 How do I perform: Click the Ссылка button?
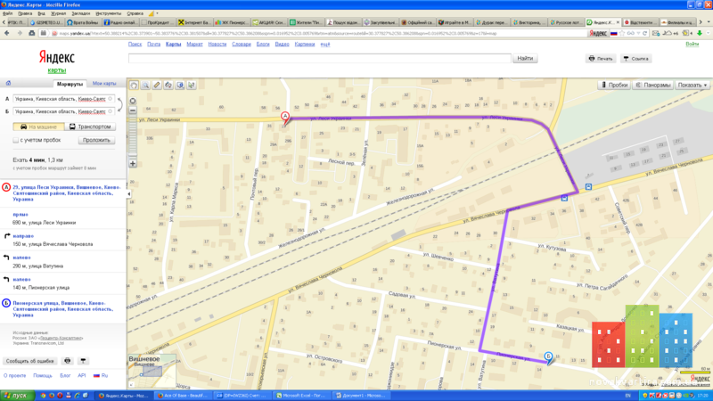point(636,58)
